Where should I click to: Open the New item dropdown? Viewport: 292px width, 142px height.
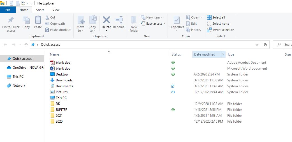152,17
